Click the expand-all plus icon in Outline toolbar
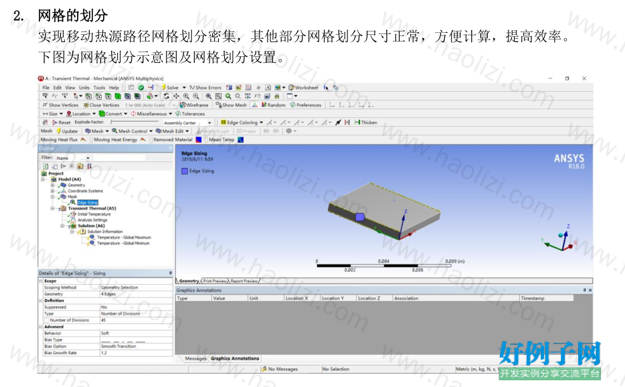The image size is (625, 387). pos(72,166)
